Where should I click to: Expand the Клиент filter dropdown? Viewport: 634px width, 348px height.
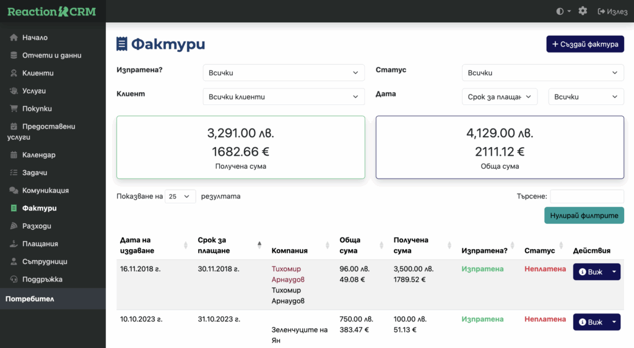coord(284,97)
